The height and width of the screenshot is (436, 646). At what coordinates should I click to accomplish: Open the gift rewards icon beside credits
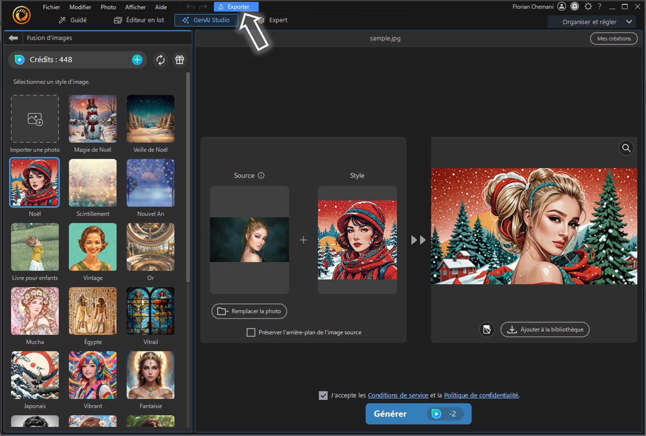point(179,59)
